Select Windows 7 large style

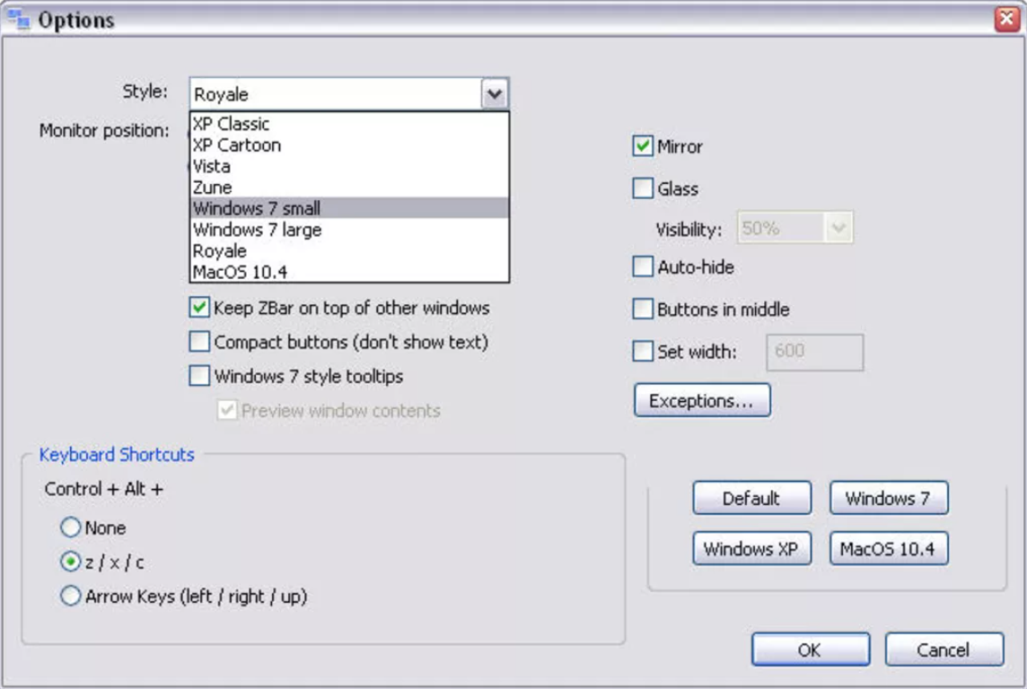point(349,230)
